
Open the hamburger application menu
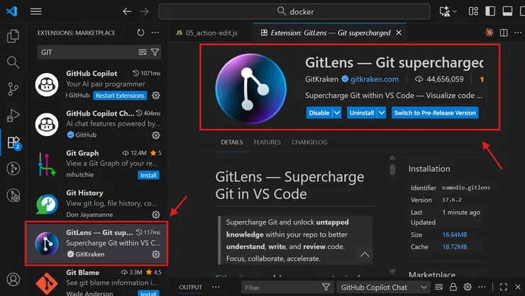point(35,11)
